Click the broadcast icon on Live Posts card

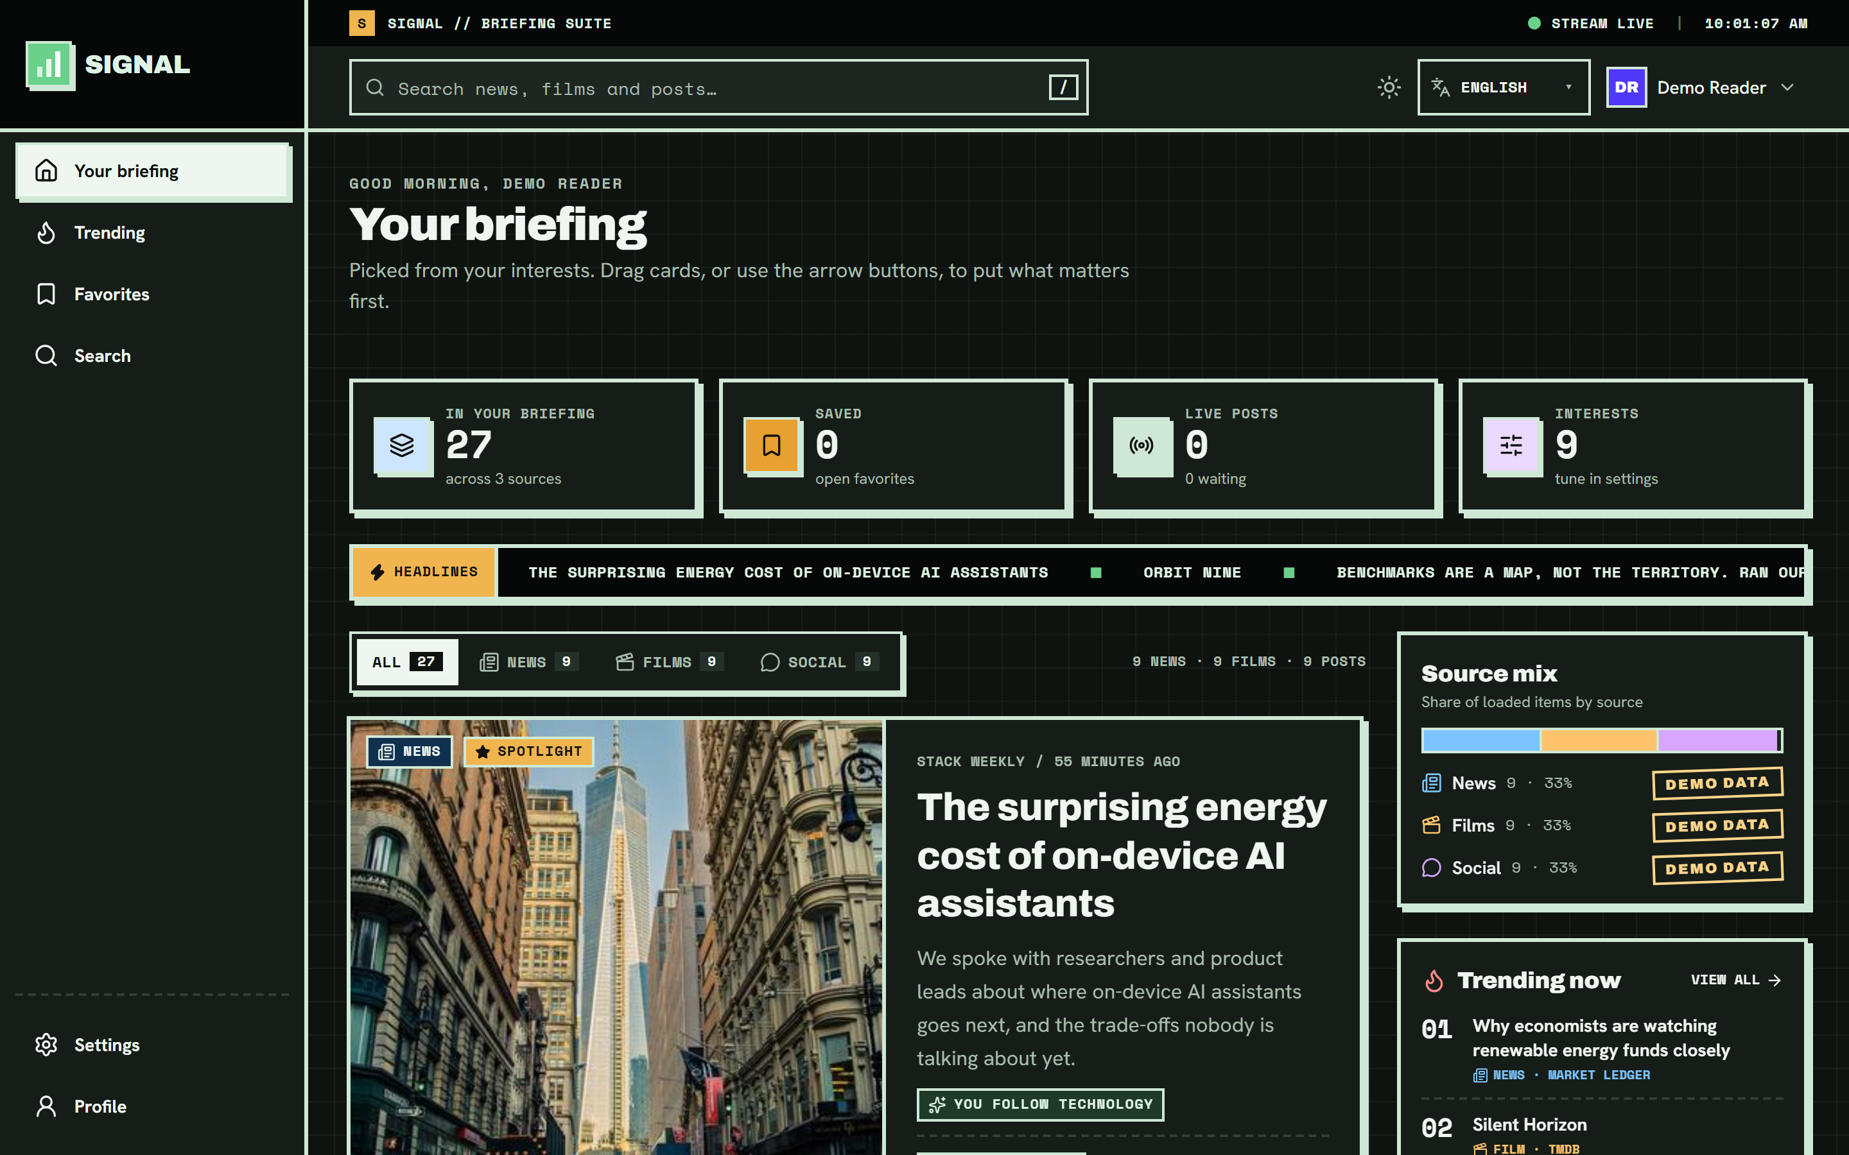click(1142, 445)
